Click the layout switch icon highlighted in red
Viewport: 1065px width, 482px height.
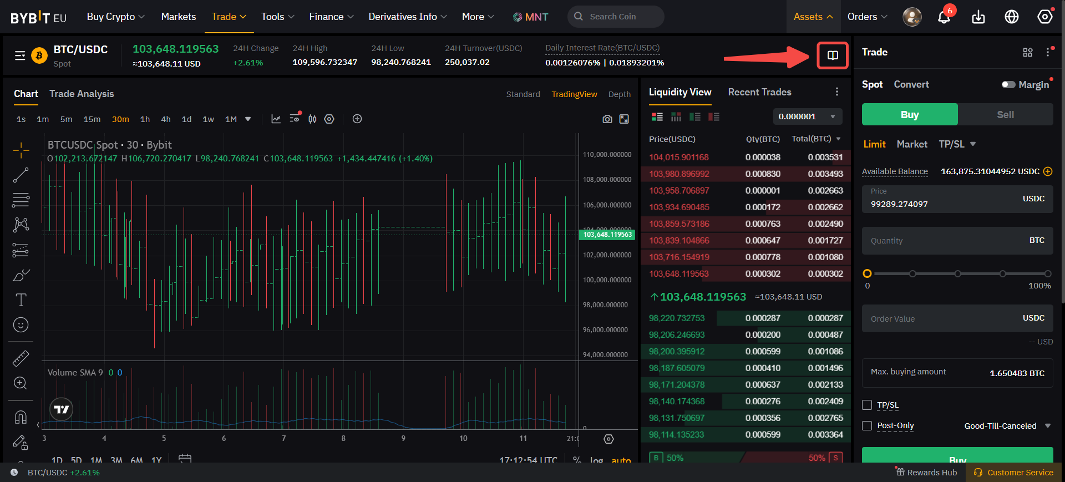[832, 55]
